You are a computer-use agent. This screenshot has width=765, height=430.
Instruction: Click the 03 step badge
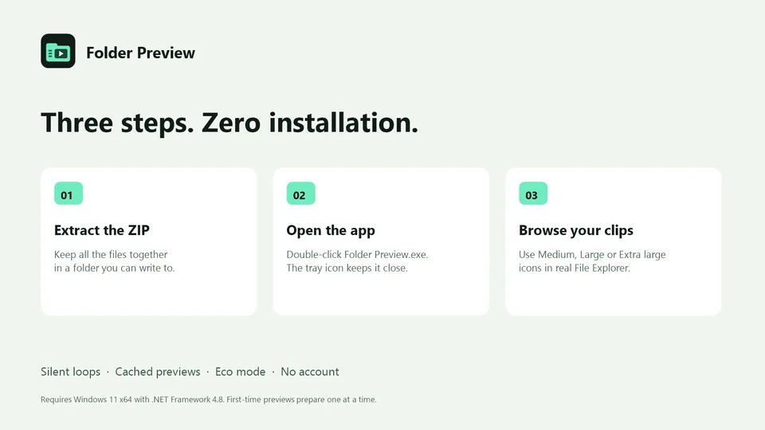[x=533, y=193]
